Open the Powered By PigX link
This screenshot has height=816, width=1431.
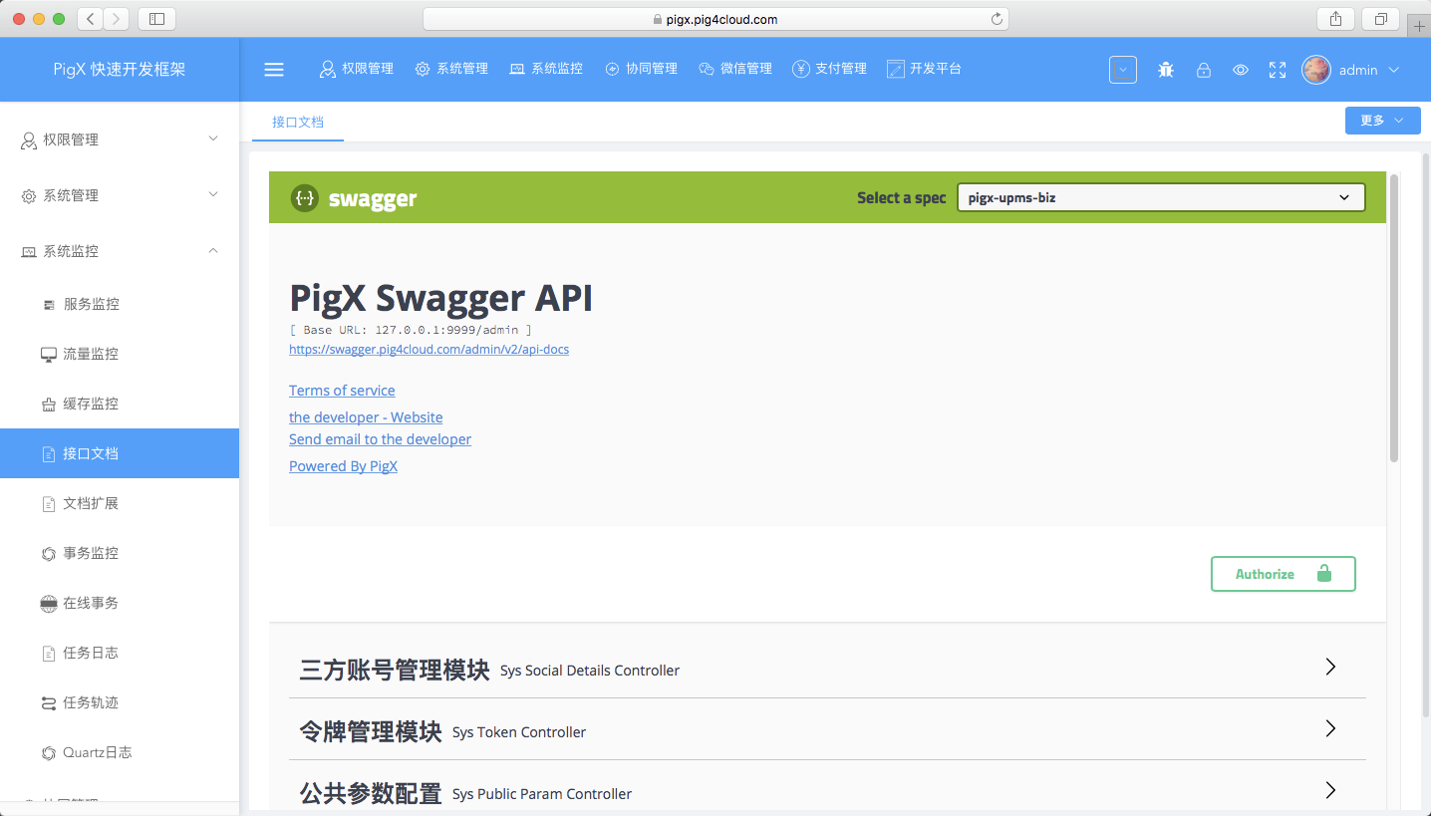coord(343,466)
